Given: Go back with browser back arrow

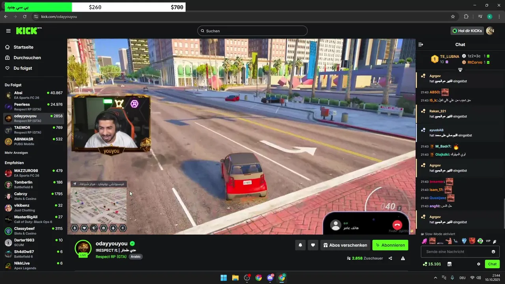Looking at the screenshot, I should tap(6, 17).
